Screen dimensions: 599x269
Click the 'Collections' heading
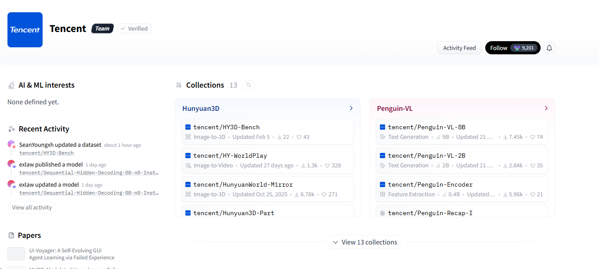point(205,85)
